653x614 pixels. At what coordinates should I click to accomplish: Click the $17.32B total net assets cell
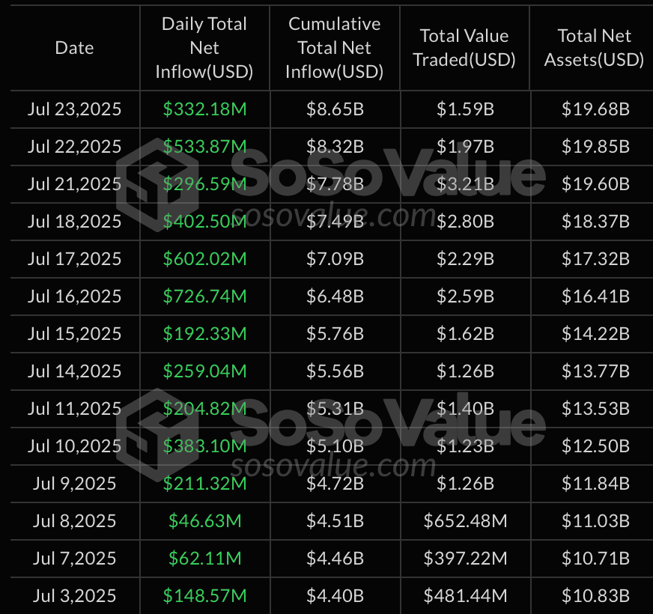tap(595, 259)
